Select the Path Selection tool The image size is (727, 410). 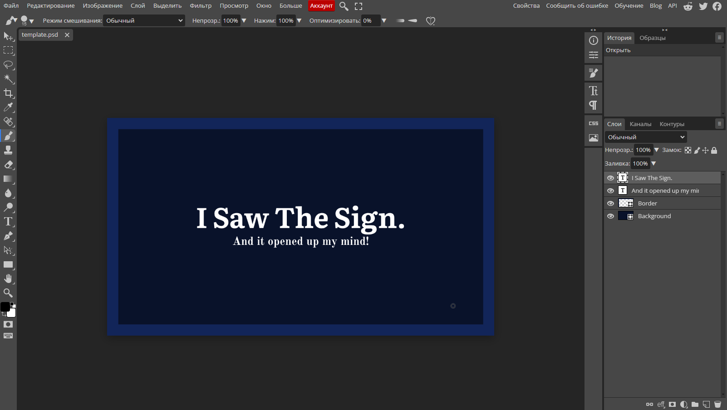coord(8,250)
